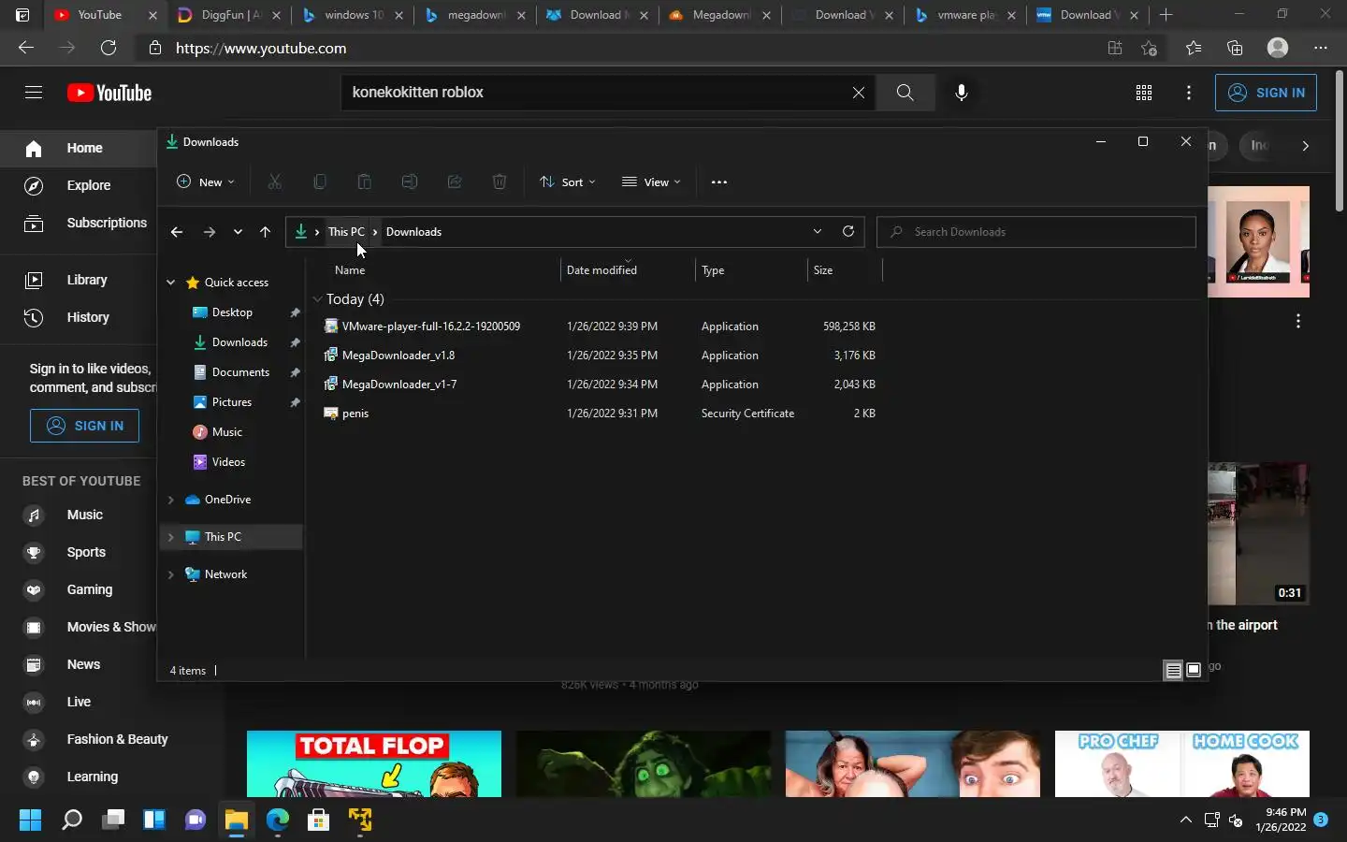Click the Search Downloads field
The width and height of the screenshot is (1347, 842).
[1036, 232]
